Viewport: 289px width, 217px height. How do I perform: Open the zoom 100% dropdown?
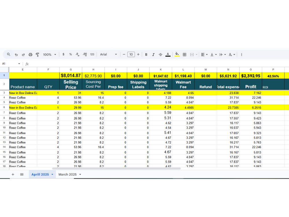point(49,55)
